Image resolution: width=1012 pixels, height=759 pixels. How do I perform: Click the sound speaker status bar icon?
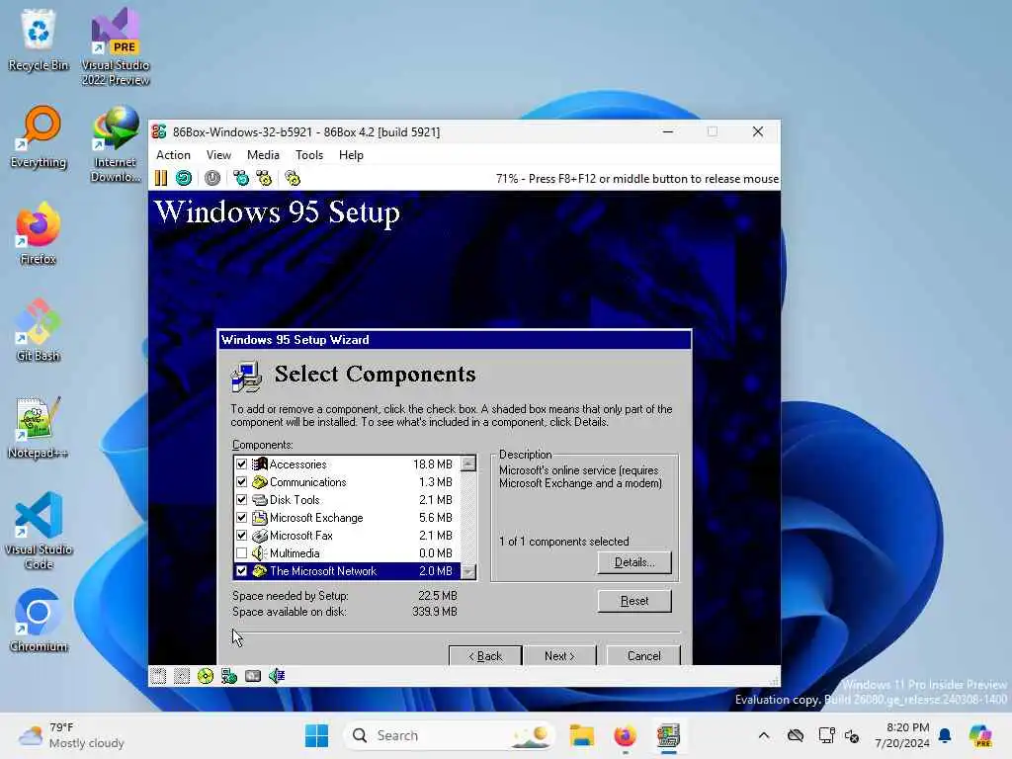click(x=277, y=676)
